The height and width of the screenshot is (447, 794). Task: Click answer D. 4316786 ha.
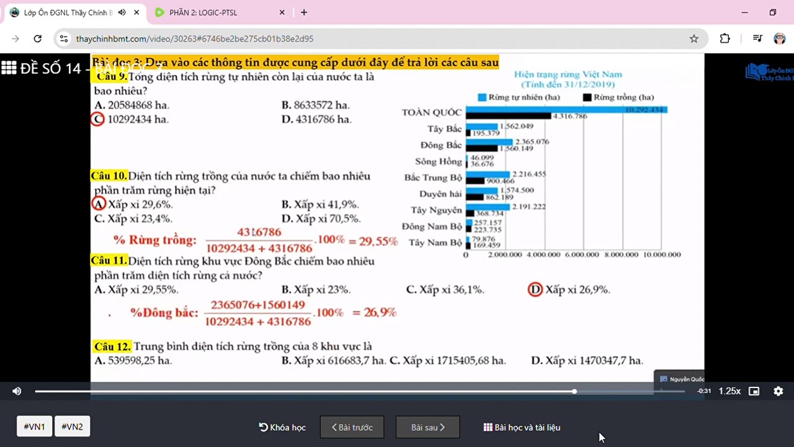[x=316, y=119]
